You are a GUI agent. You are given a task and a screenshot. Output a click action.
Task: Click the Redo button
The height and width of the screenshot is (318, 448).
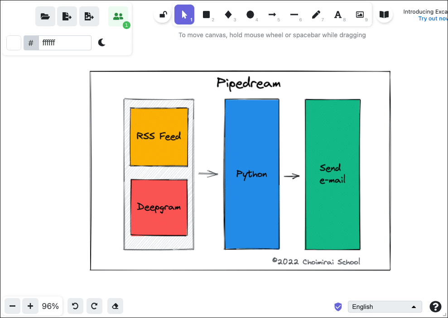click(94, 306)
